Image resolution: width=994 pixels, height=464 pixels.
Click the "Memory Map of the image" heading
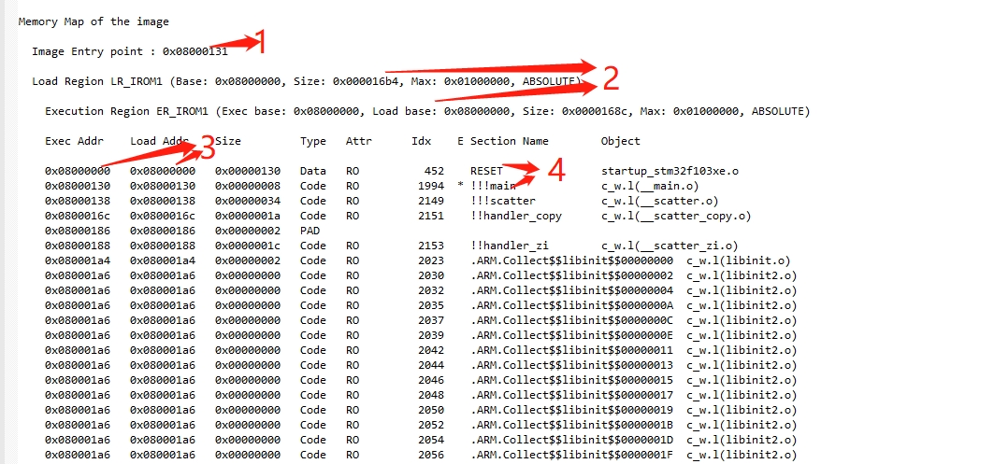94,21
